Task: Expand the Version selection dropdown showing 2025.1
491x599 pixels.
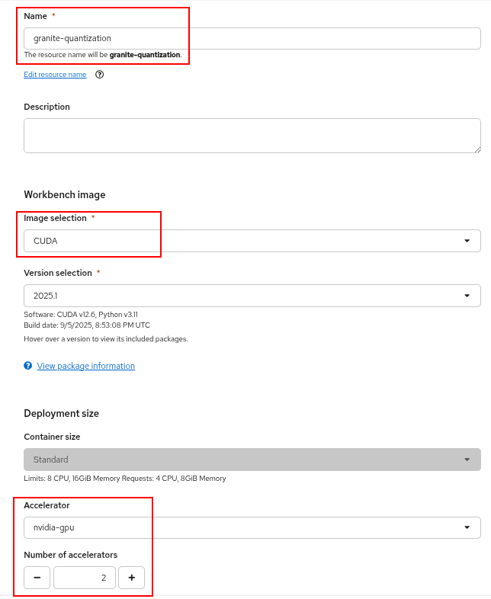Action: [252, 296]
